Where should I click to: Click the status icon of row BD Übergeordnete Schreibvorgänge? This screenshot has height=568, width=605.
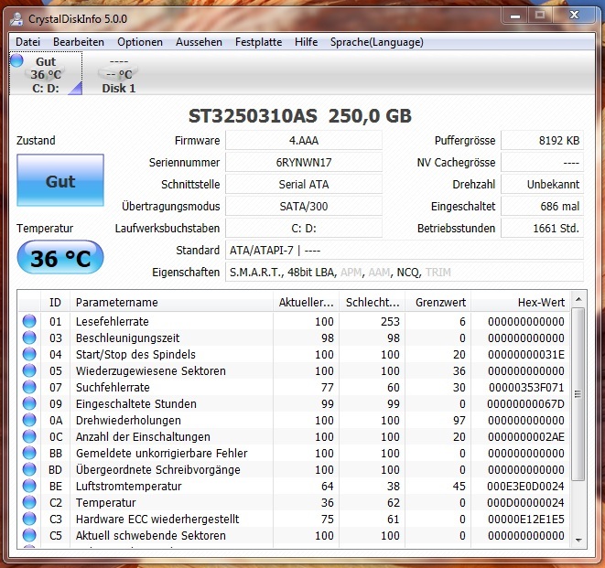tap(29, 469)
